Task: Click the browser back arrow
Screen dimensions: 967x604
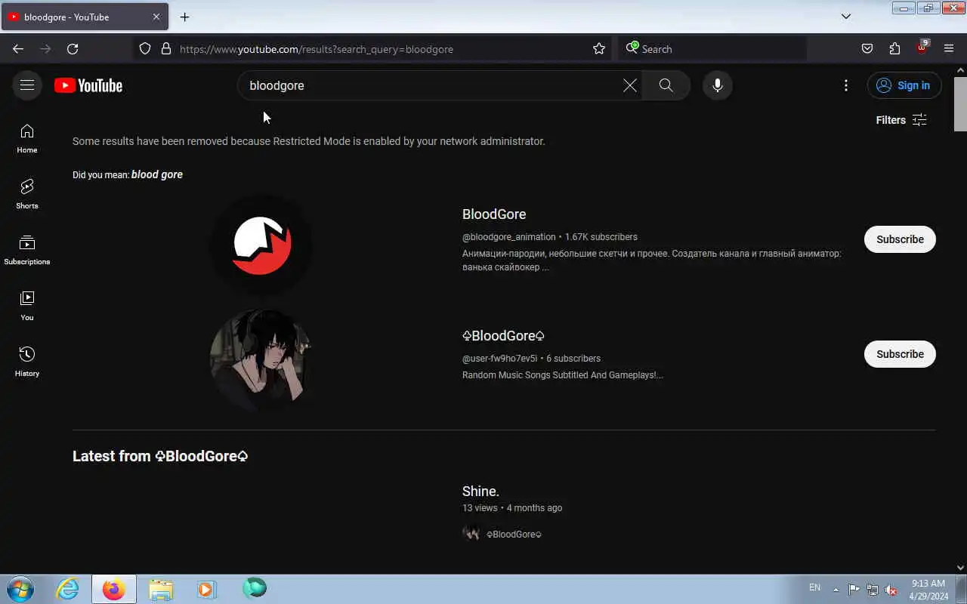Action: pos(18,49)
